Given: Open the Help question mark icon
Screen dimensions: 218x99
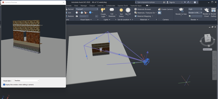Looking at the screenshot, I should [195, 2].
